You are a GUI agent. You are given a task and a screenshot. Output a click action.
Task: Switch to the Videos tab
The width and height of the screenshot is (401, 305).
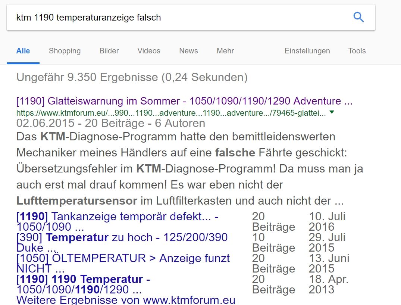[x=148, y=51]
